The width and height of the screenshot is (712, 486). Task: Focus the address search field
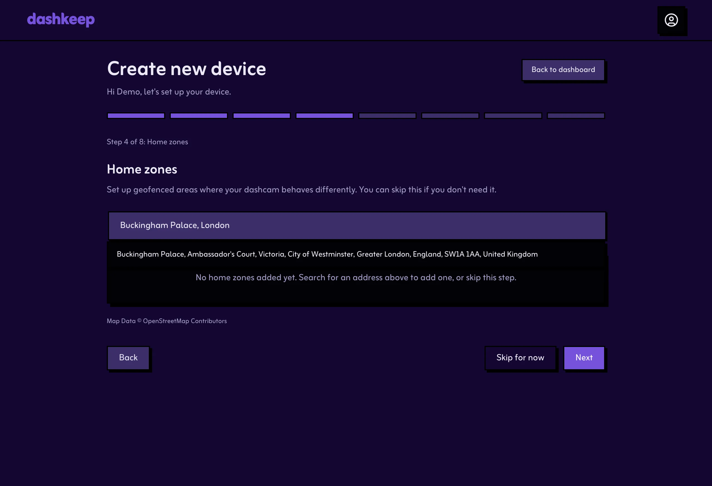[x=357, y=225]
